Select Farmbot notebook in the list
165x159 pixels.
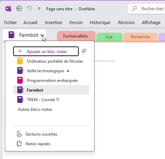[51, 90]
